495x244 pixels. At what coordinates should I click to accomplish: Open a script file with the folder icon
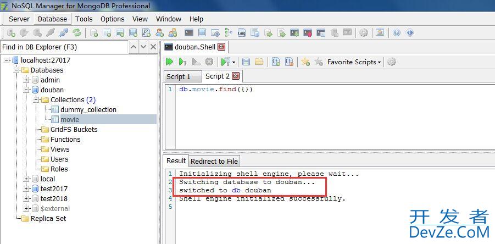259,62
